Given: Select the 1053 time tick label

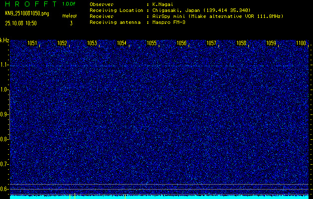Looking at the screenshot, I should (x=92, y=43).
